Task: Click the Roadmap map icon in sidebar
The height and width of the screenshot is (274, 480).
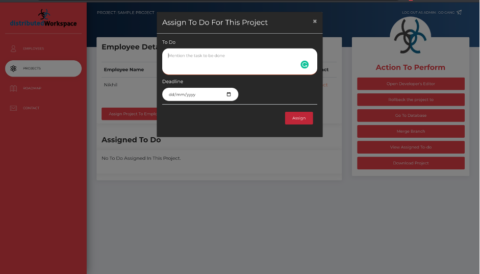Action: (13, 88)
